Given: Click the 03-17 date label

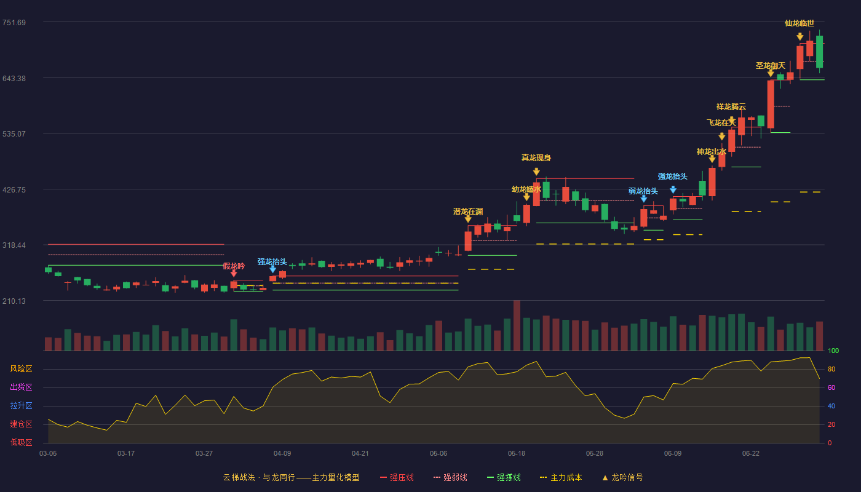Looking at the screenshot, I should (x=126, y=453).
